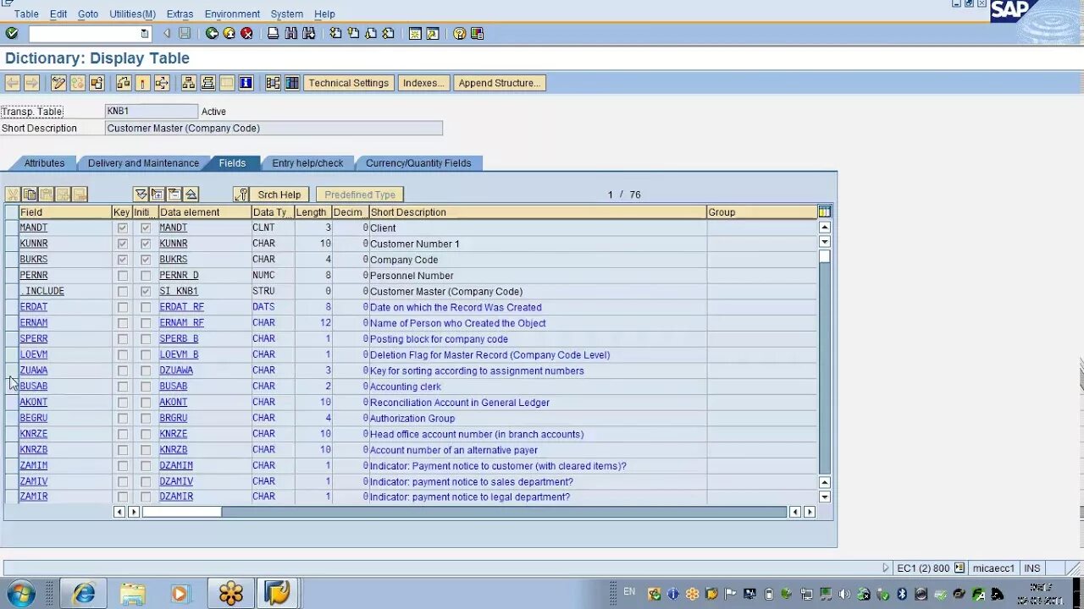Click the Find Next binoculars icon

[309, 33]
